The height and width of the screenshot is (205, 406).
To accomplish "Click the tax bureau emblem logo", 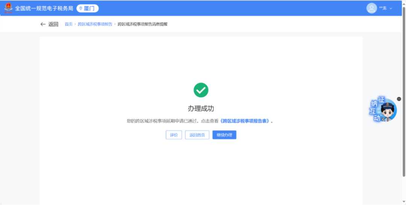I will point(8,8).
